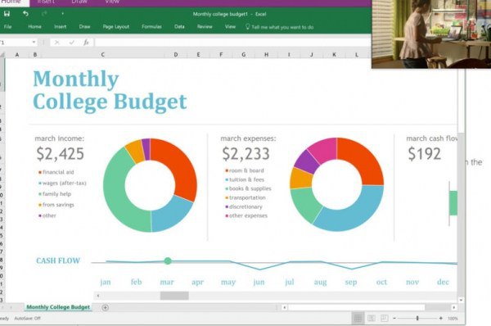The image size is (491, 326).
Task: Click the Save icon in Excel title bar
Action: (7, 13)
